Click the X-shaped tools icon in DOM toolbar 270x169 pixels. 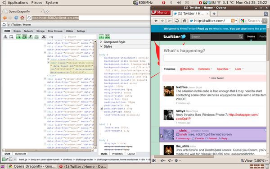point(44,37)
